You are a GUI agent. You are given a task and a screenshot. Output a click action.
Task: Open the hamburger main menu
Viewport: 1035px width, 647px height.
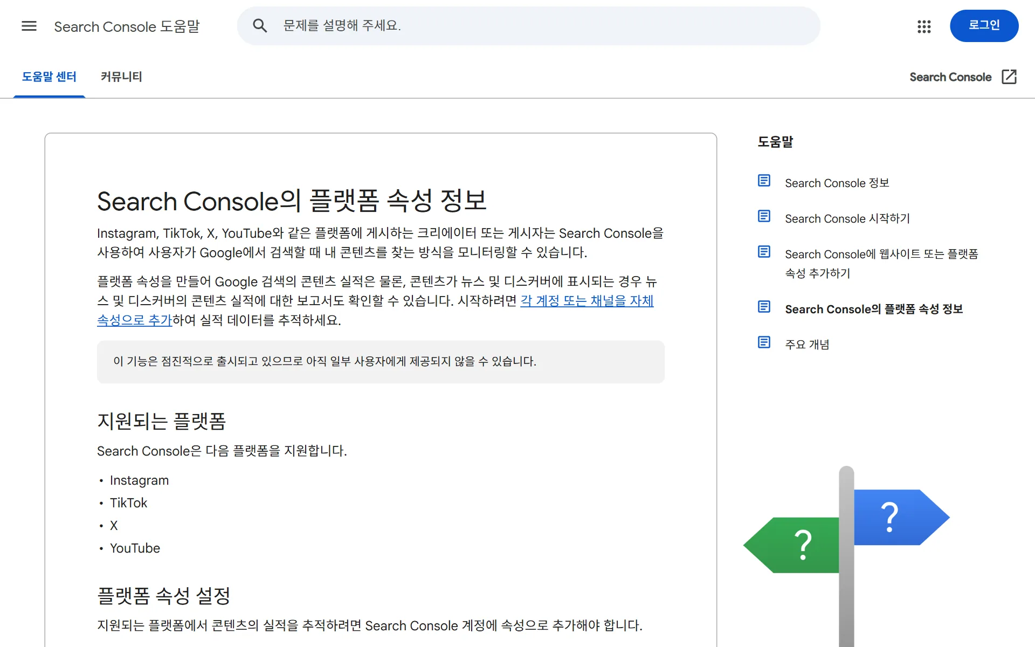[x=29, y=26]
